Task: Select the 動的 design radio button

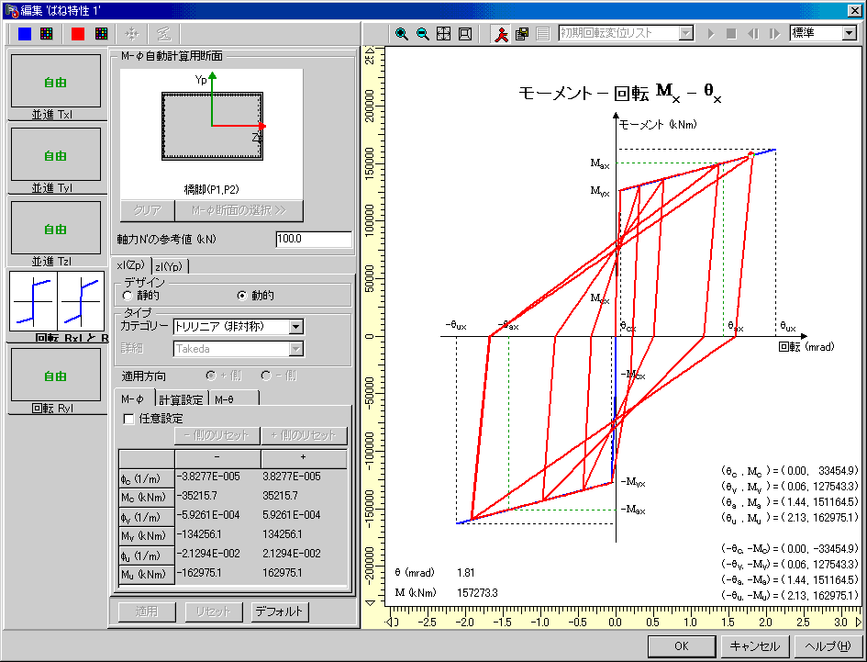Action: click(242, 296)
